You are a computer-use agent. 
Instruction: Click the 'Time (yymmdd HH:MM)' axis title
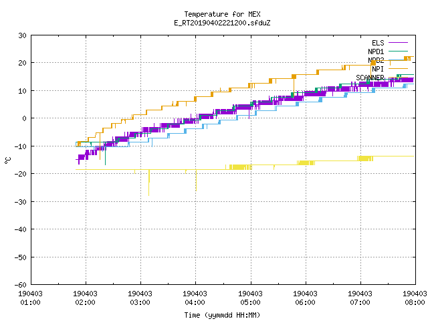222,315
